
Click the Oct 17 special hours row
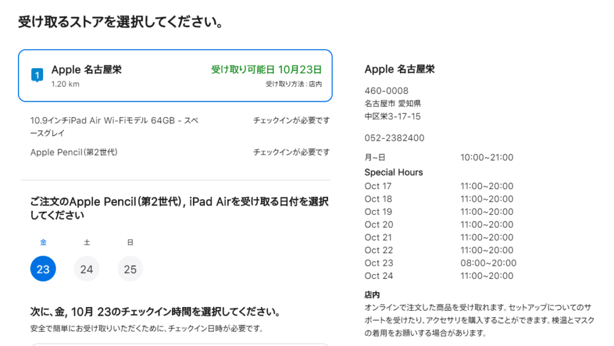(x=439, y=186)
